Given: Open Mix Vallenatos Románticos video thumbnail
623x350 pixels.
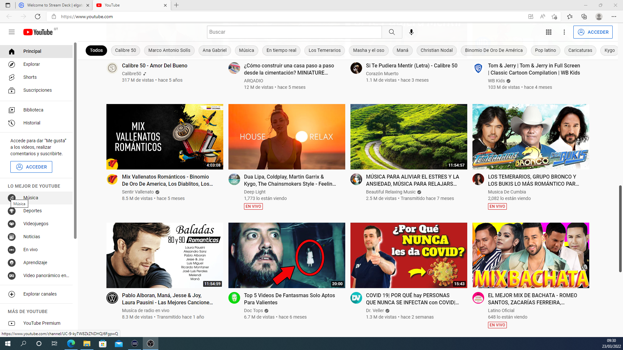Looking at the screenshot, I should (x=165, y=136).
